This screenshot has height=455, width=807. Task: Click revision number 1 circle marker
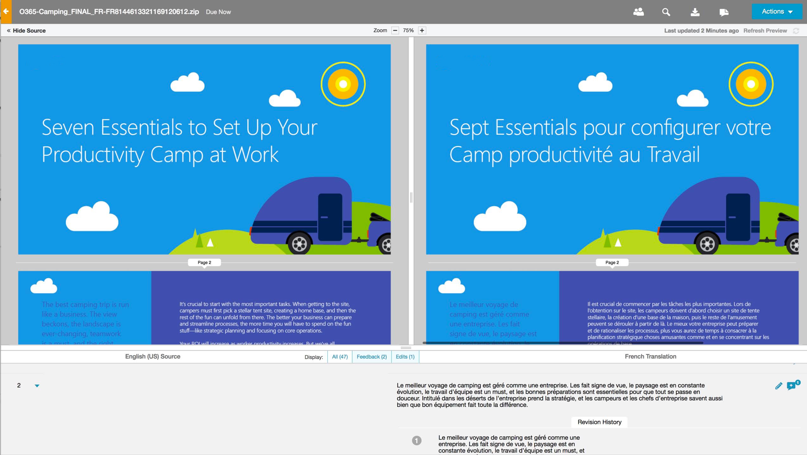(x=416, y=440)
